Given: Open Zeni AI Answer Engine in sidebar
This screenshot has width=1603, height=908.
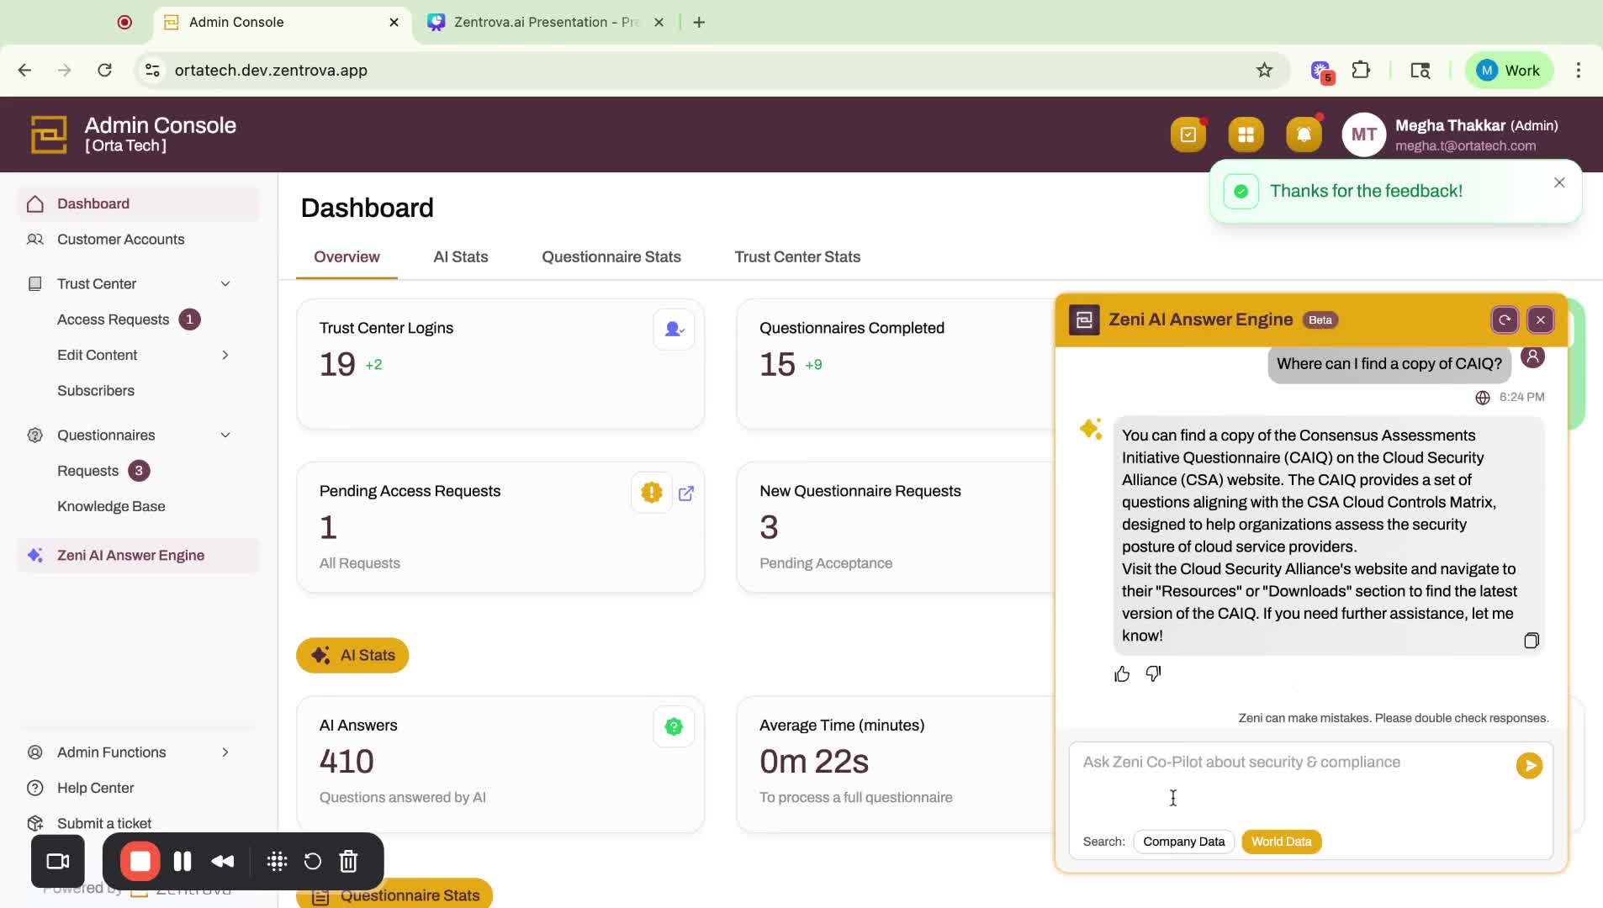Looking at the screenshot, I should point(139,556).
